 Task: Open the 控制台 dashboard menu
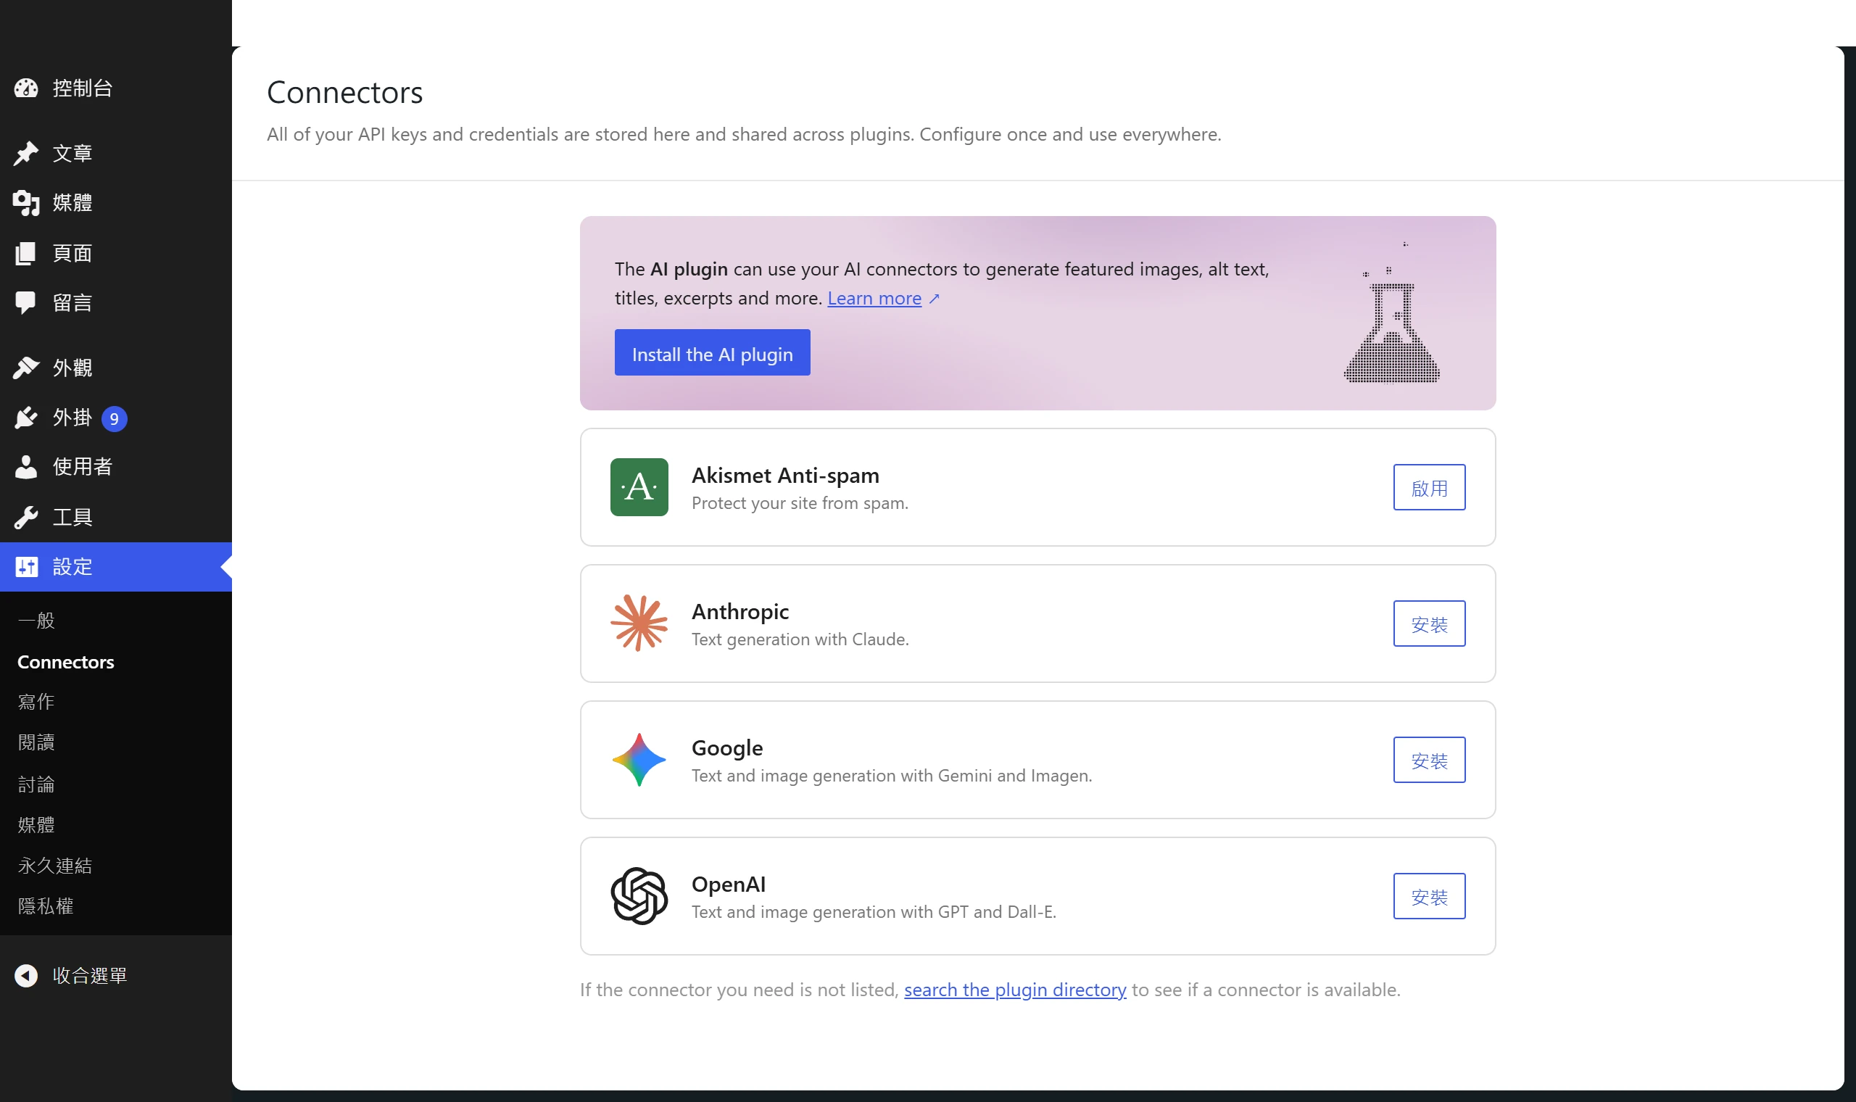tap(116, 88)
